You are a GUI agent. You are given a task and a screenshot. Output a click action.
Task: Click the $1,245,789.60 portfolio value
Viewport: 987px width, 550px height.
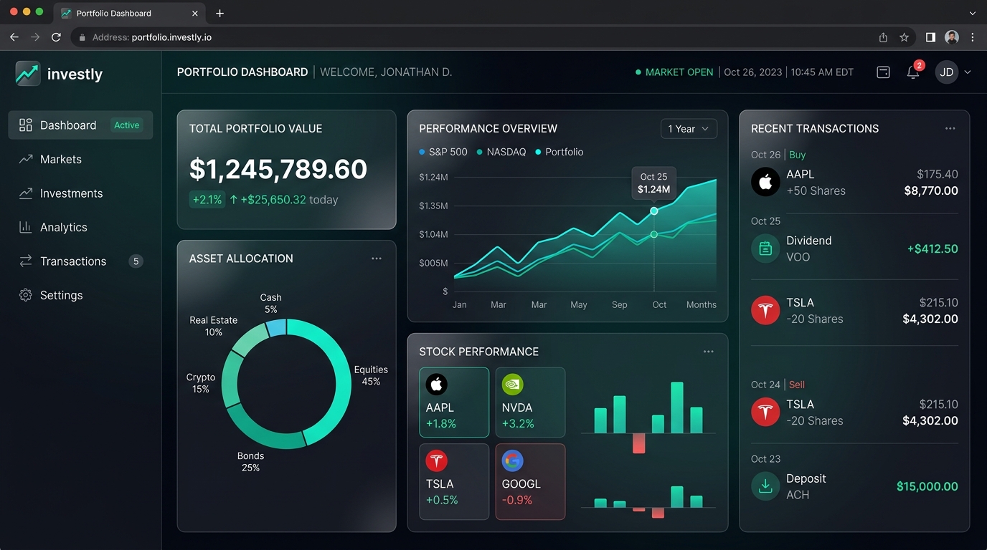[278, 169]
